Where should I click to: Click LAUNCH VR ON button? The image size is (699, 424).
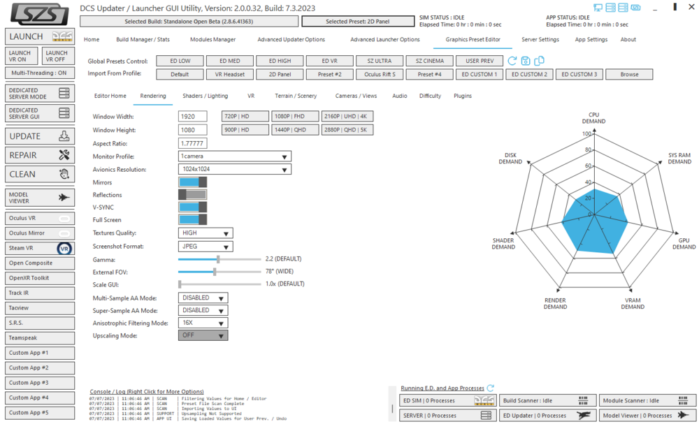pyautogui.click(x=22, y=56)
